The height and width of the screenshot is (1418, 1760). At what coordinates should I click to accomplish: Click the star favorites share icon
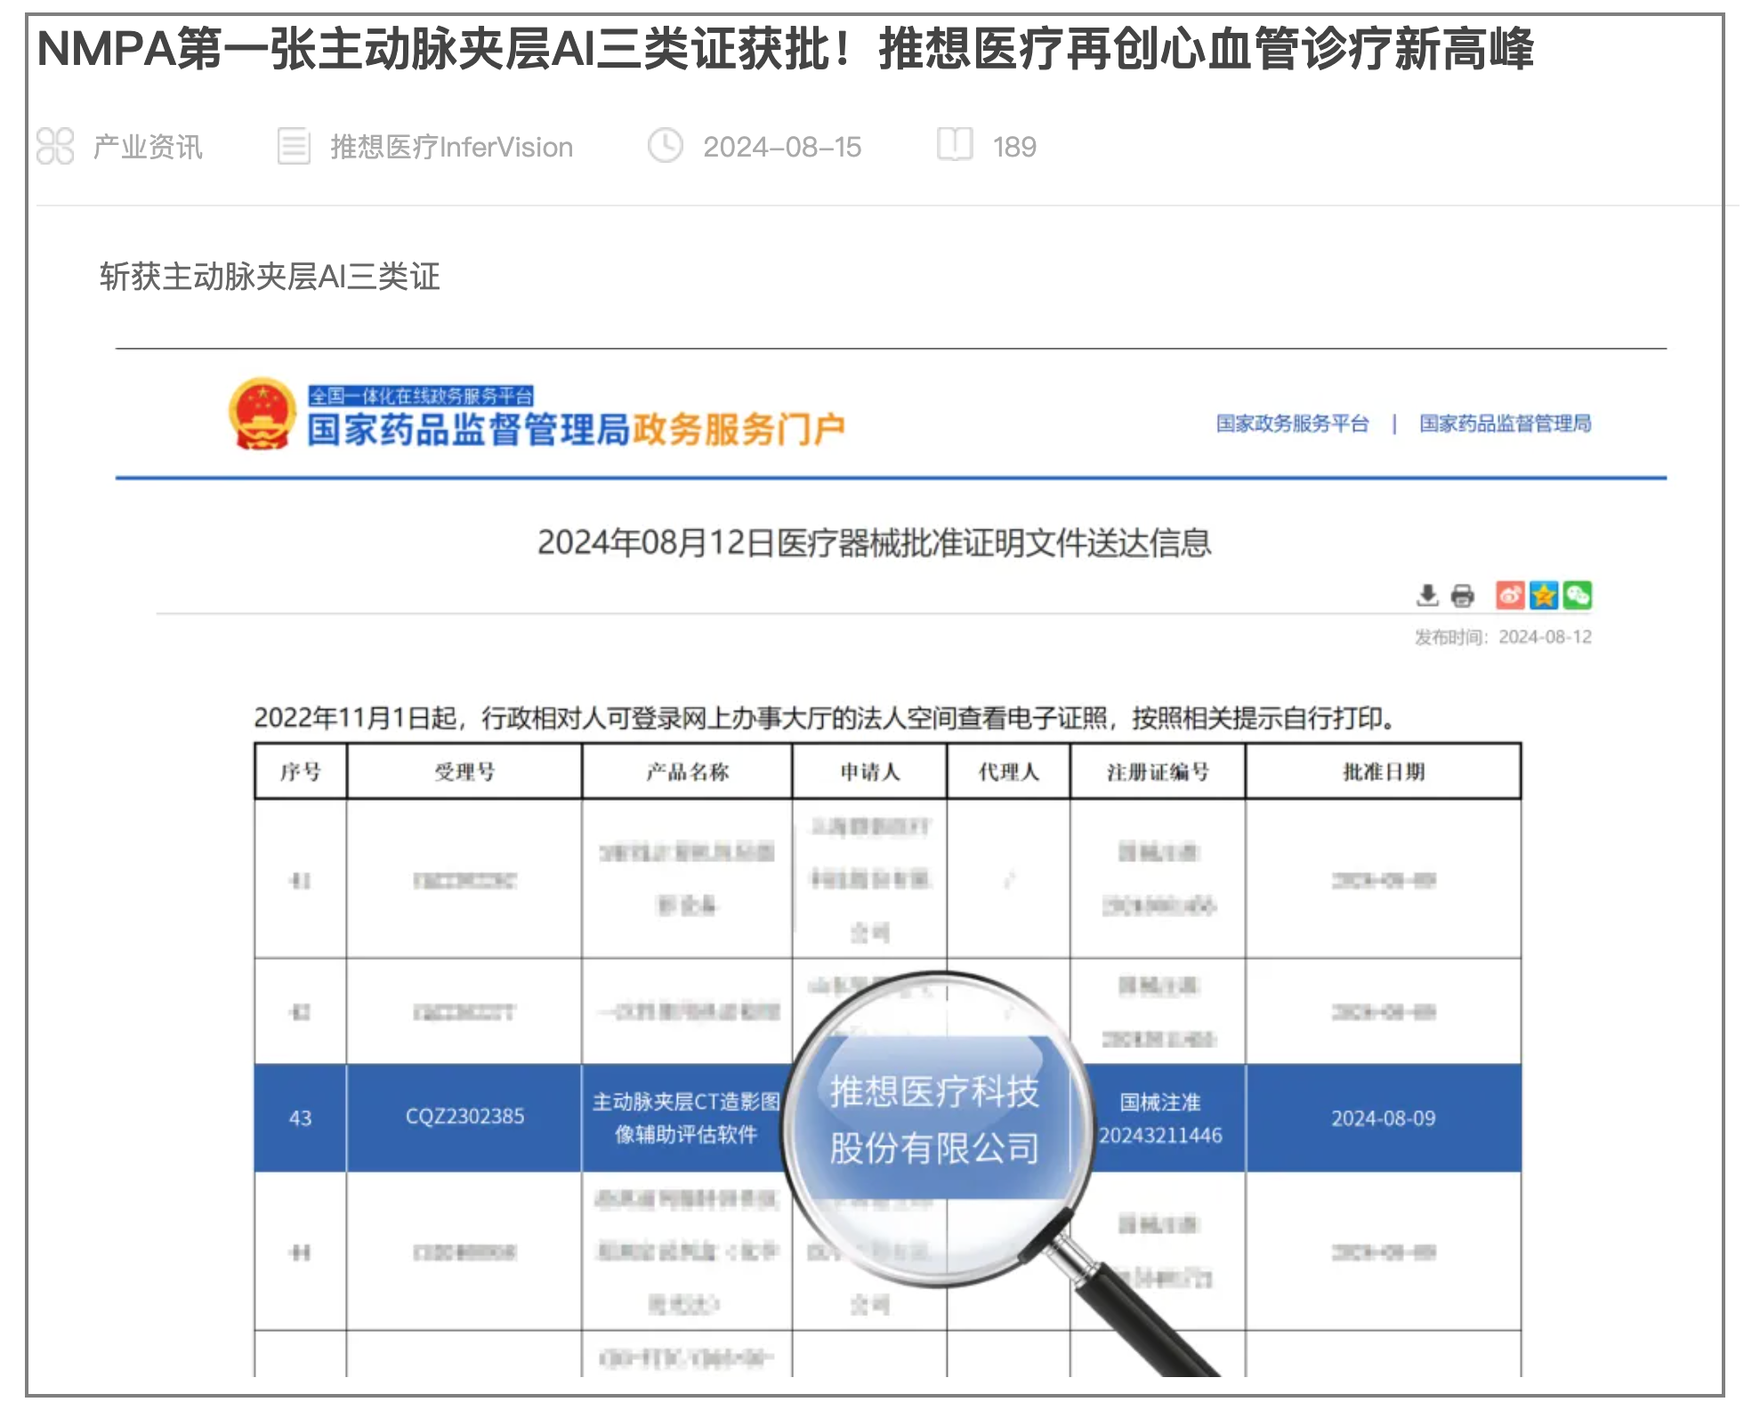pos(1544,595)
